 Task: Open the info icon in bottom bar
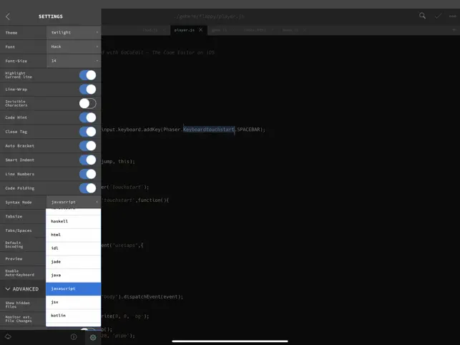pos(74,336)
